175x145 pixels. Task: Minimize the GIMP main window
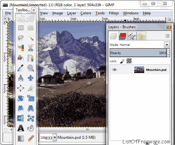tap(145, 3)
